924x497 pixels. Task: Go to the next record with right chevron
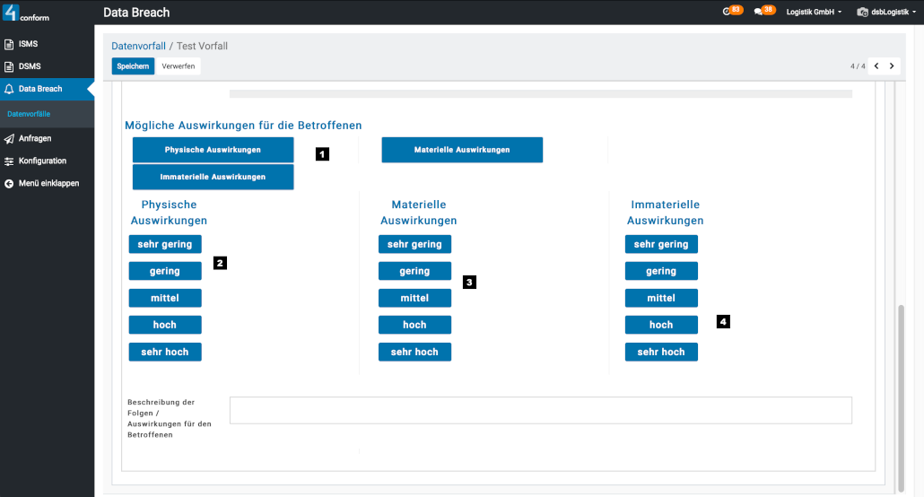[x=892, y=66]
